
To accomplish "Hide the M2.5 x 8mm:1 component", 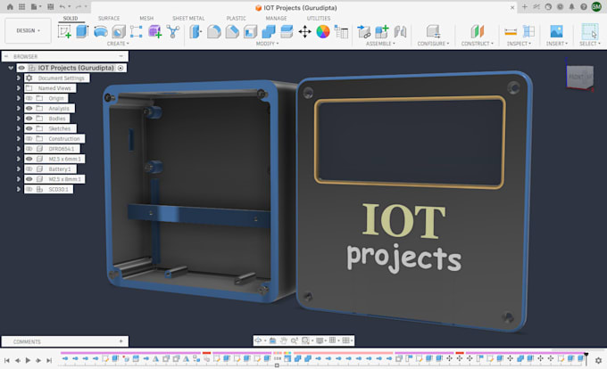I will [29, 179].
